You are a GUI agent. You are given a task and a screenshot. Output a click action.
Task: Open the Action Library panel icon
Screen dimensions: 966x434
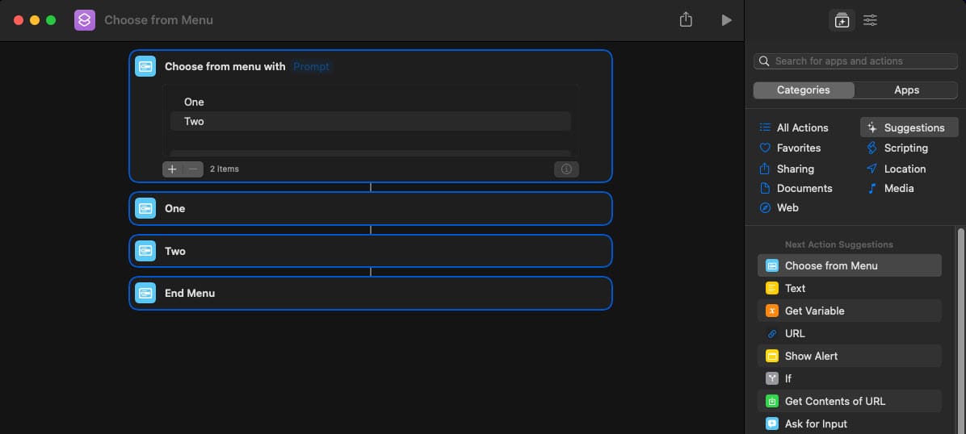click(x=842, y=20)
